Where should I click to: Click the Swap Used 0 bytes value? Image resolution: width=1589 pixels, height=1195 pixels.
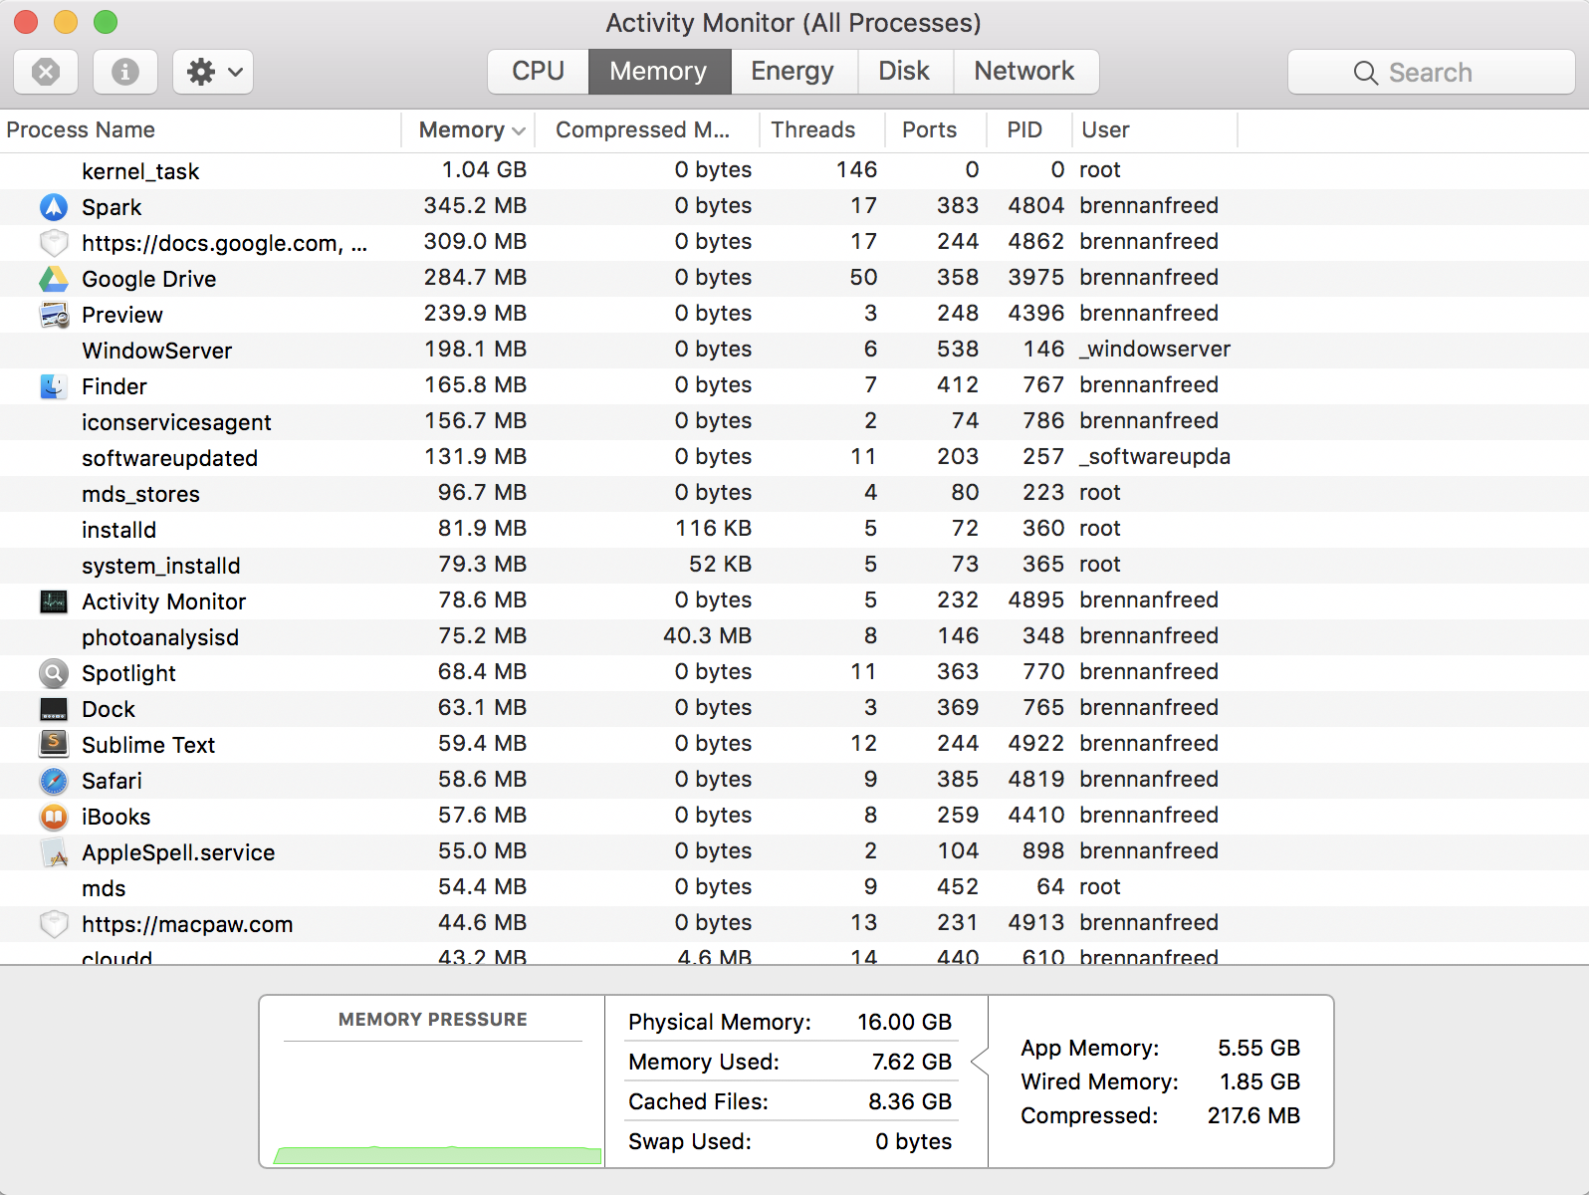pos(914,1141)
